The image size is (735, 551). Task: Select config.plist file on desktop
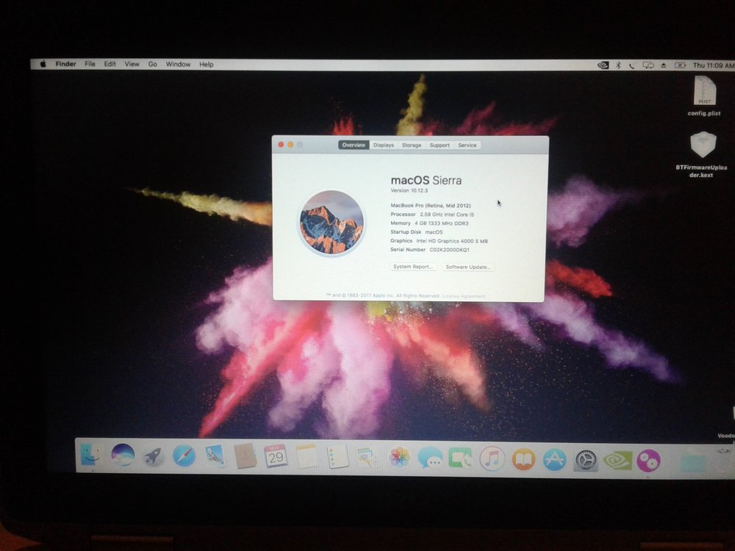(x=704, y=96)
